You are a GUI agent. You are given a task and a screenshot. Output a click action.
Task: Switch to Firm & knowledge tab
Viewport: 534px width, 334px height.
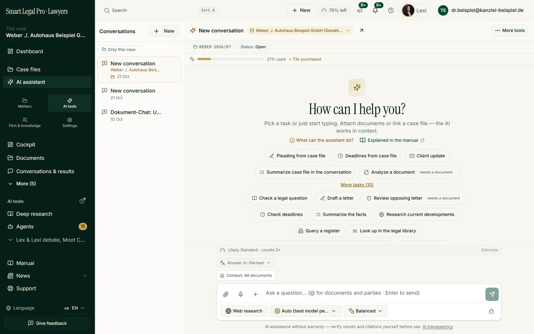coord(25,122)
